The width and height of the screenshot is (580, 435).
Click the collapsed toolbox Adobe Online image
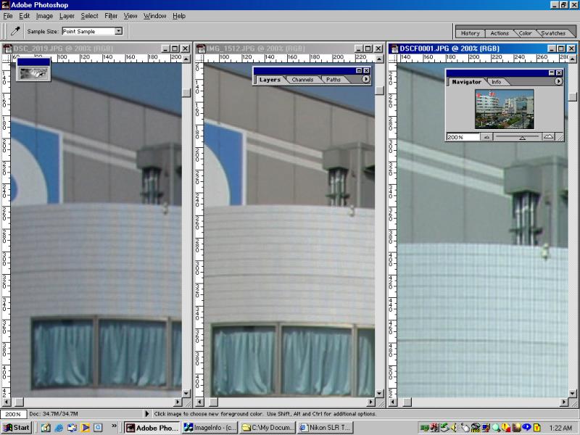tap(33, 74)
